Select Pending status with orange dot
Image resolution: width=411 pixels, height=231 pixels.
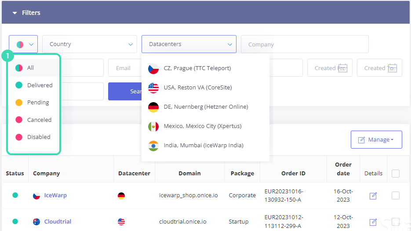point(38,102)
